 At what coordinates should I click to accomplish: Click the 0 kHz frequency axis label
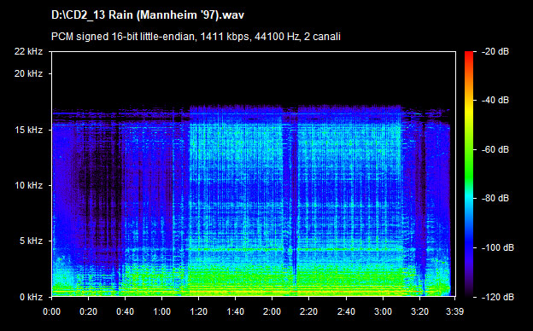pos(31,298)
